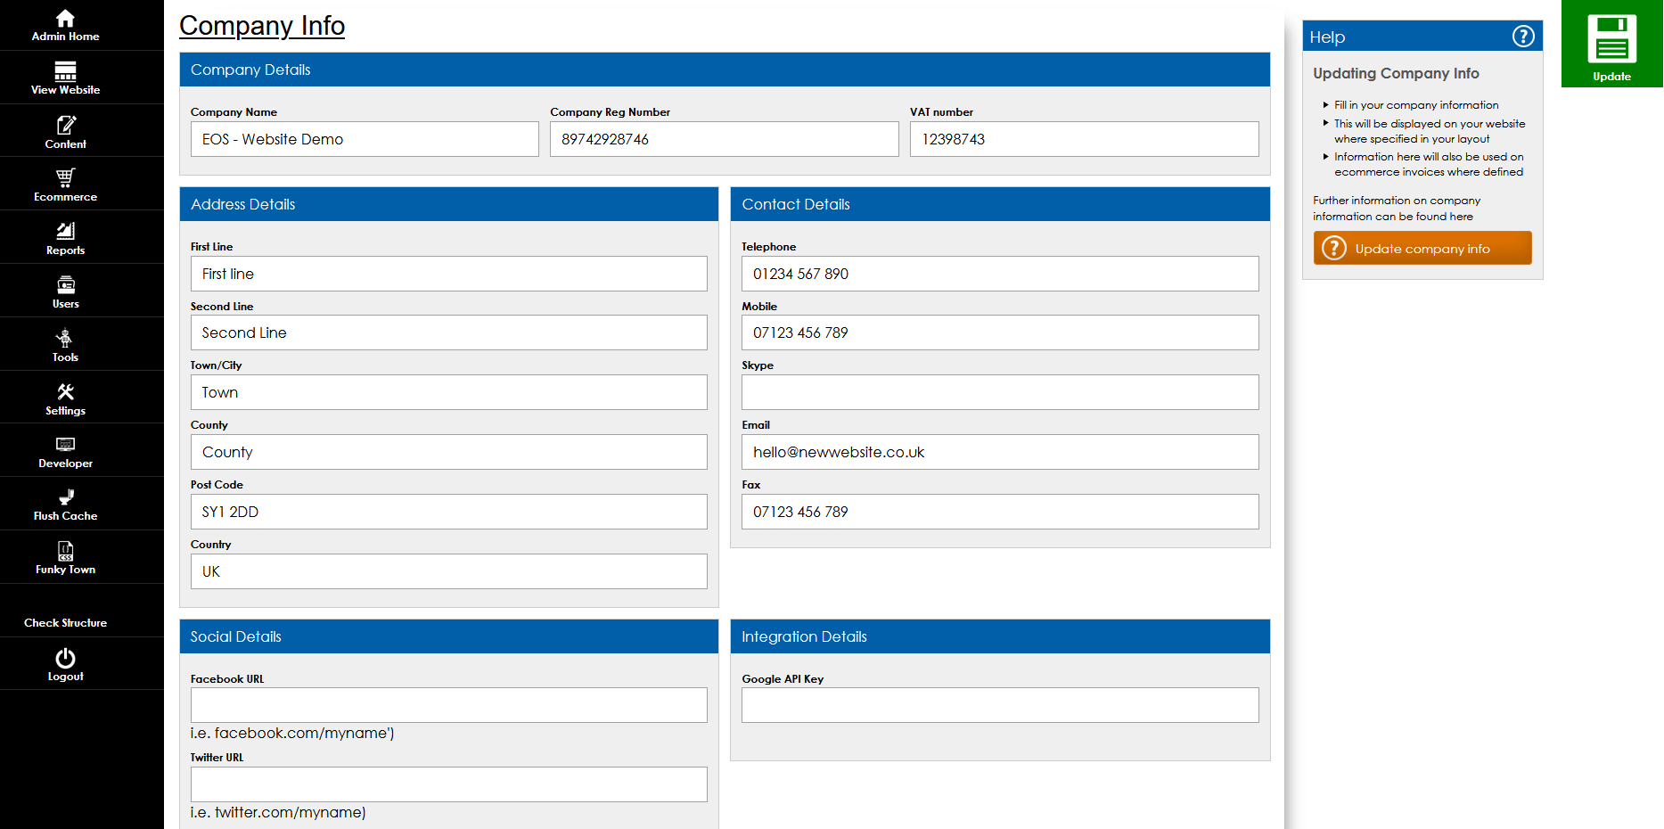This screenshot has width=1664, height=829.
Task: Click the Flush Cache icon
Action: pos(65,497)
